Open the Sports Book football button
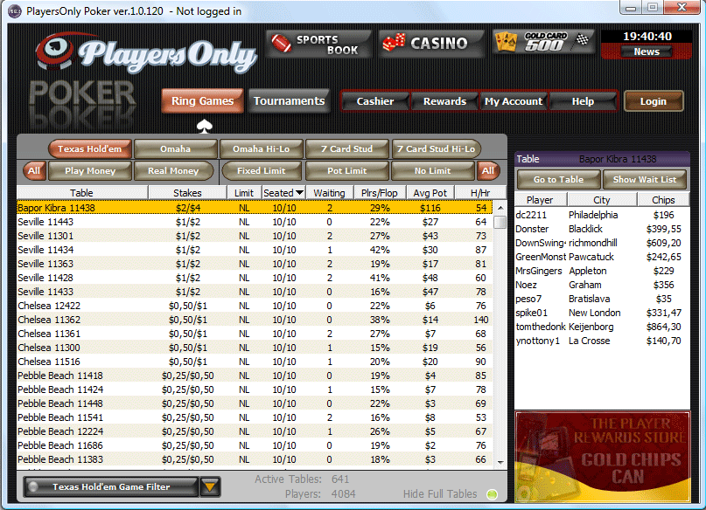The image size is (706, 510). coord(318,44)
